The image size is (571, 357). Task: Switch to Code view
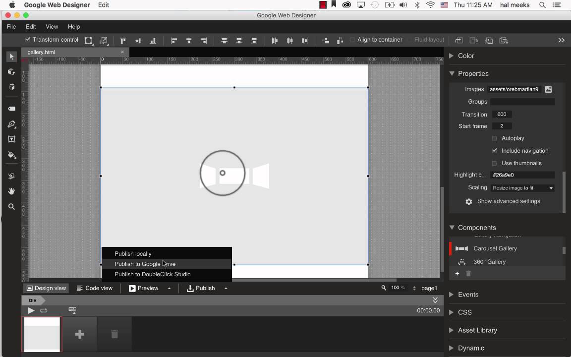point(95,288)
